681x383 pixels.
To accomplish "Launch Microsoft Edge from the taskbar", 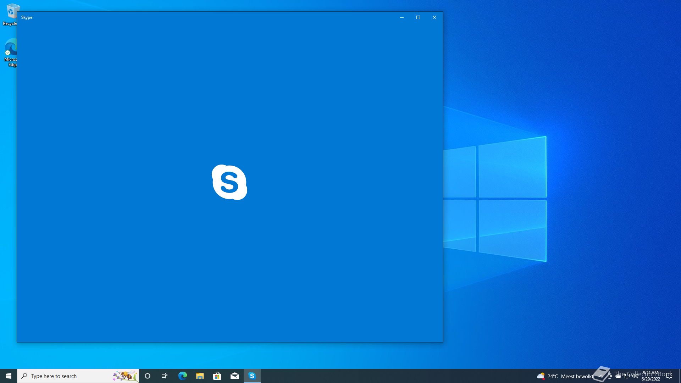I will pyautogui.click(x=182, y=376).
